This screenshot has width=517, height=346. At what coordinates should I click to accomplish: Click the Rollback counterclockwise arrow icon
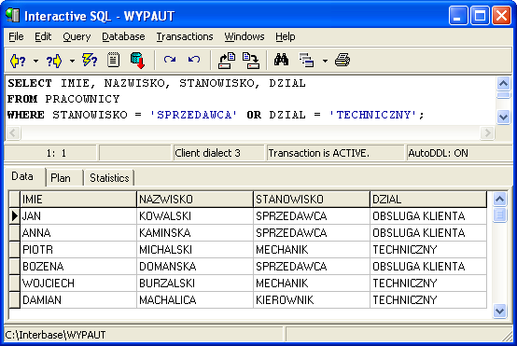194,60
